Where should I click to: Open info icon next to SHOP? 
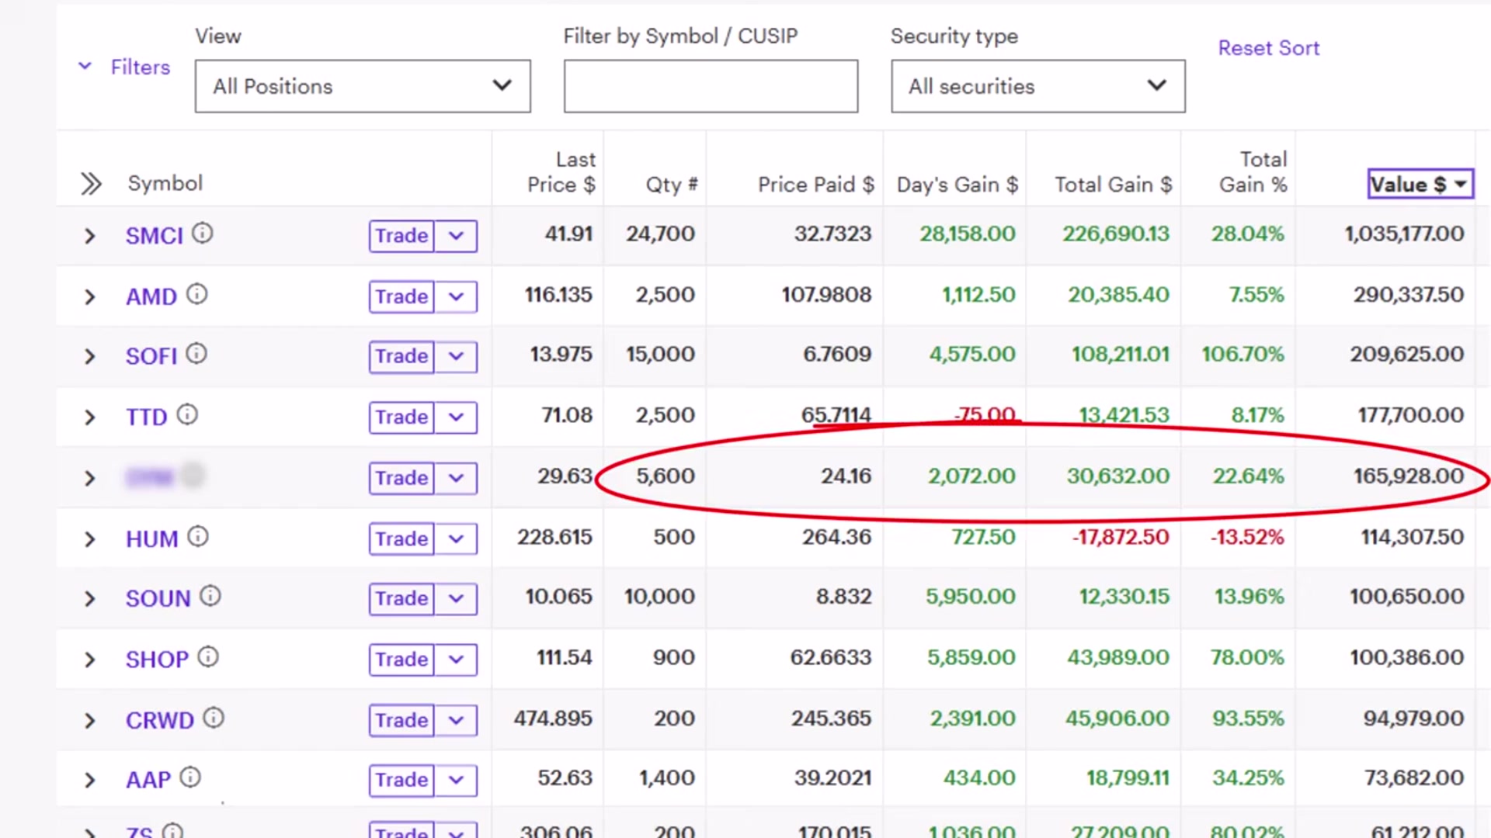pos(208,657)
